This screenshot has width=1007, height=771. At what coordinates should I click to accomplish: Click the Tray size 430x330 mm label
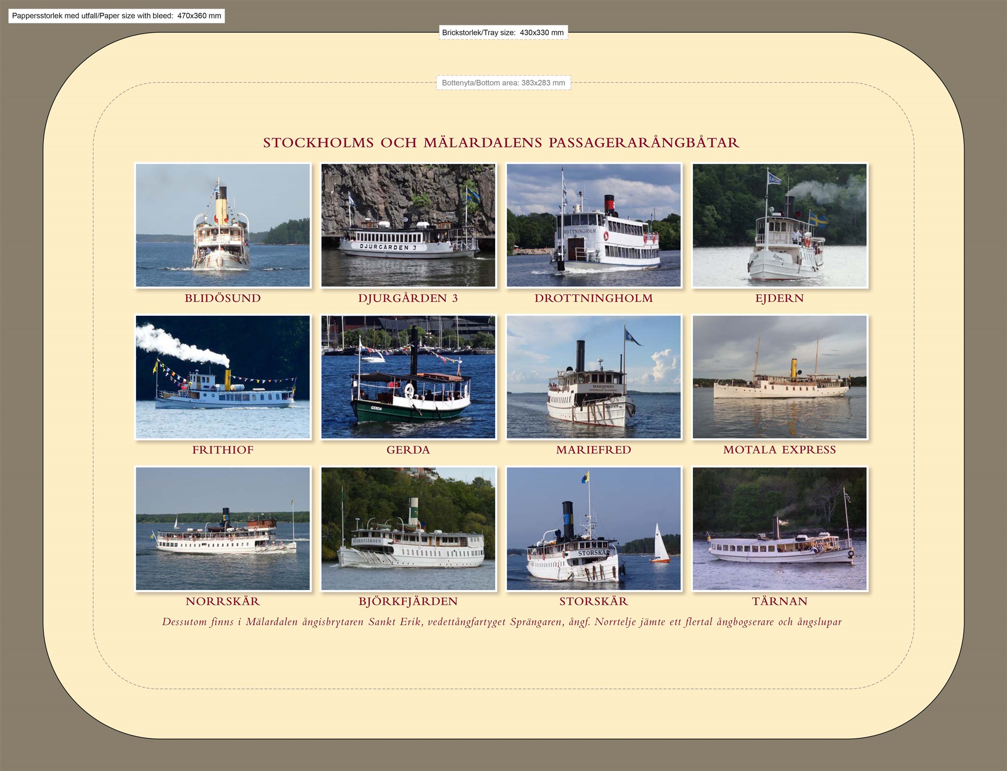(503, 33)
